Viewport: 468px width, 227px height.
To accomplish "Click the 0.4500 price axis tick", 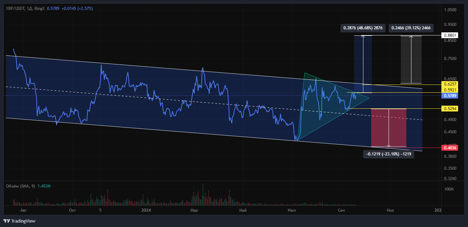I will coord(450,132).
